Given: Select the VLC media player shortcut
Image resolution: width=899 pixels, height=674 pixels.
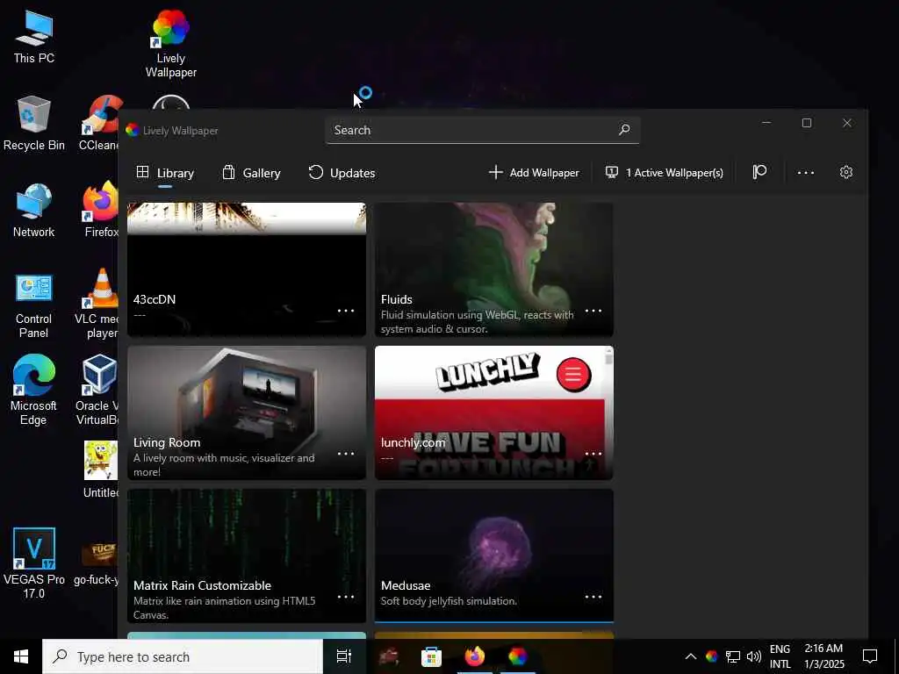Looking at the screenshot, I should (x=97, y=305).
